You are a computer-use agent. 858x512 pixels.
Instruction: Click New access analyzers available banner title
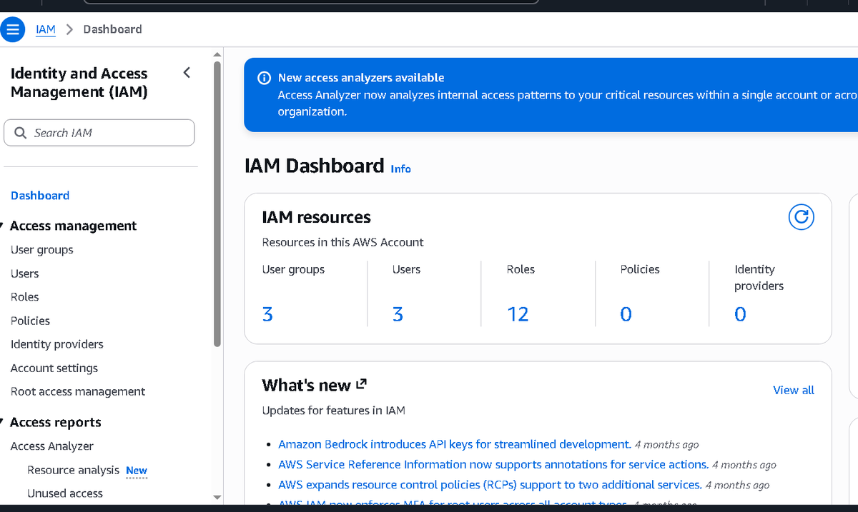[x=361, y=78]
